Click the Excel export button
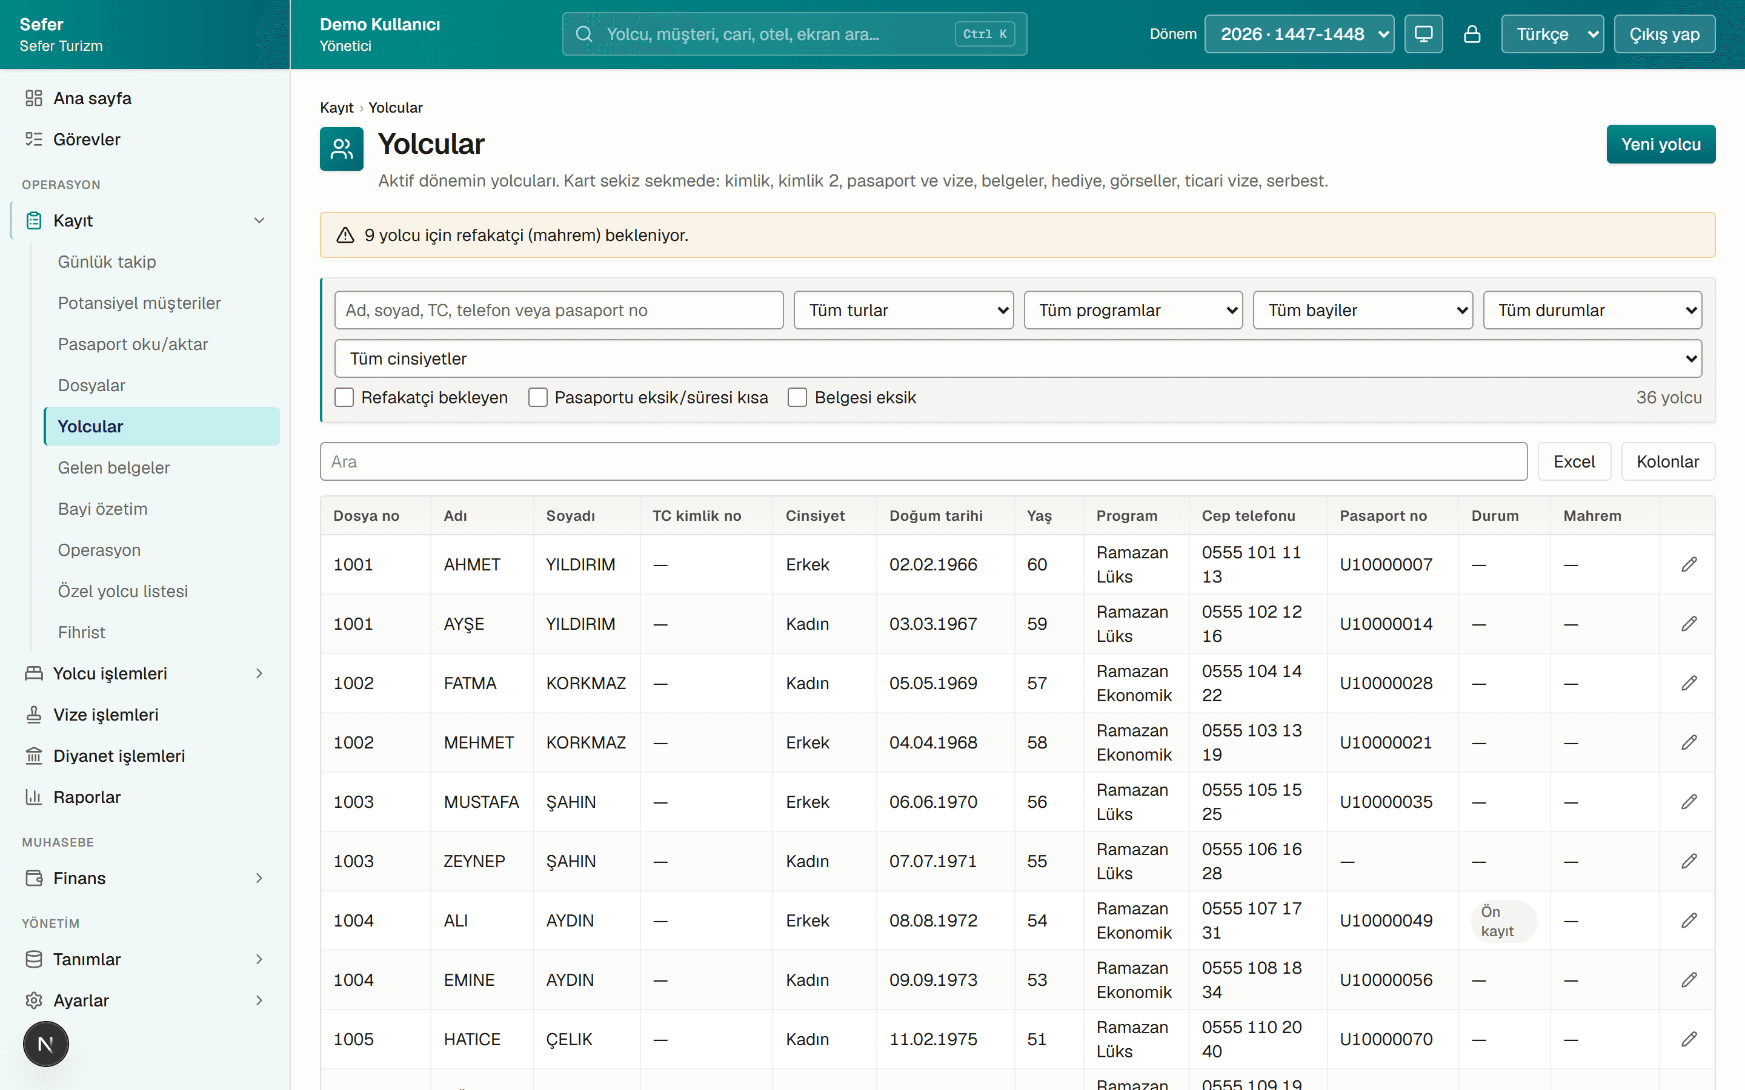The height and width of the screenshot is (1090, 1745). 1574,461
